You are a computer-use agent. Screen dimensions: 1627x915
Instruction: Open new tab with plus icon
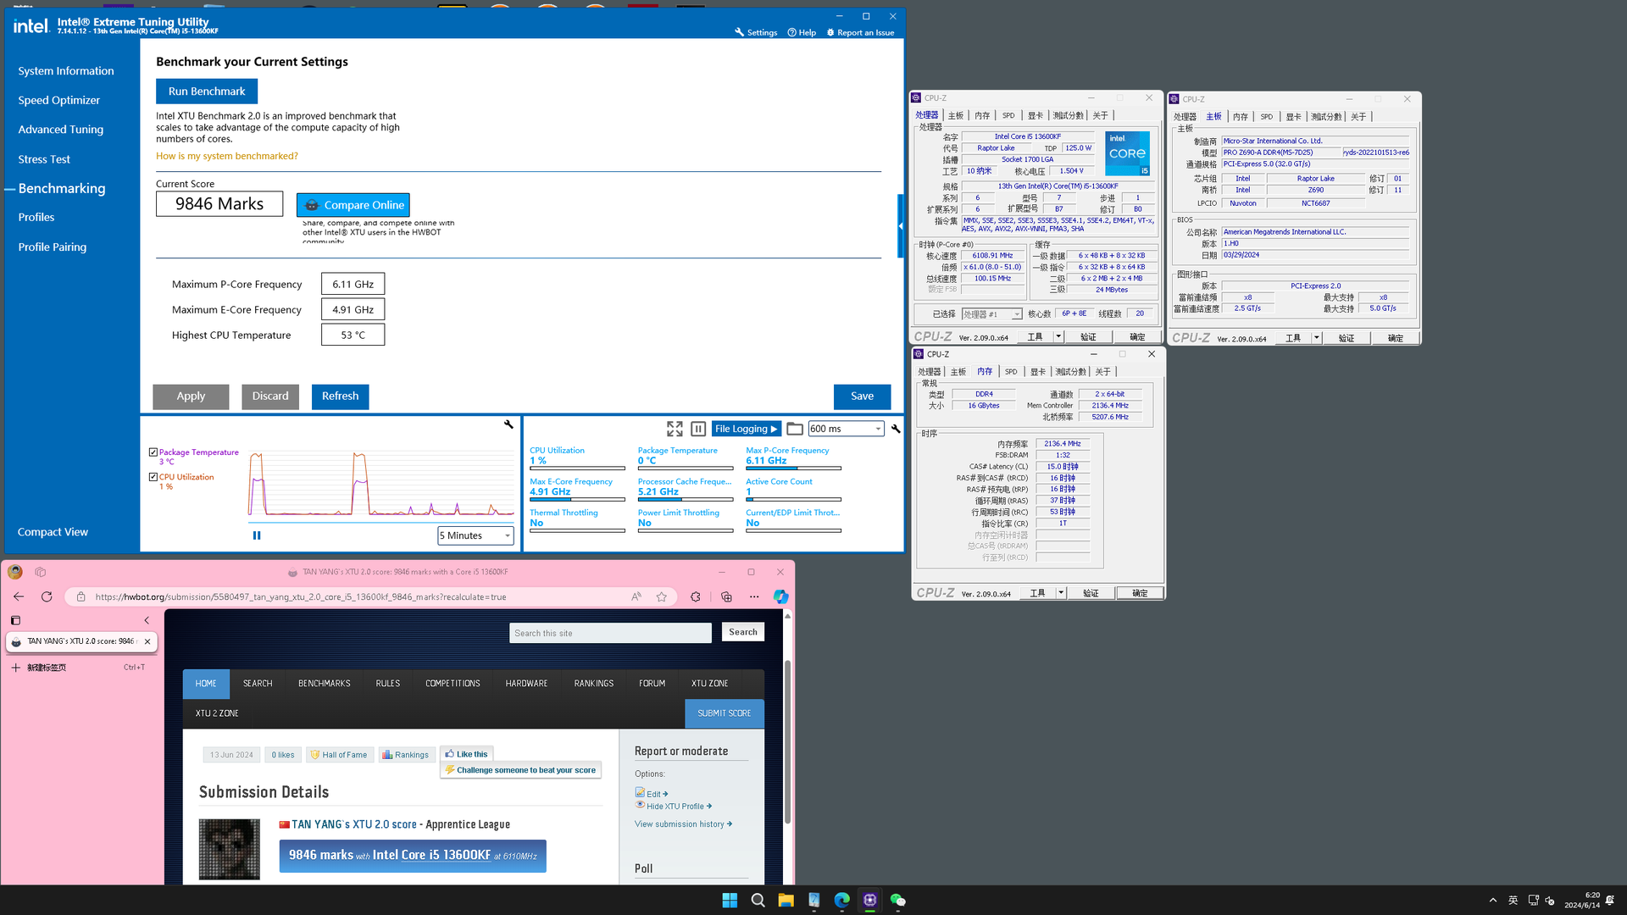pos(15,668)
